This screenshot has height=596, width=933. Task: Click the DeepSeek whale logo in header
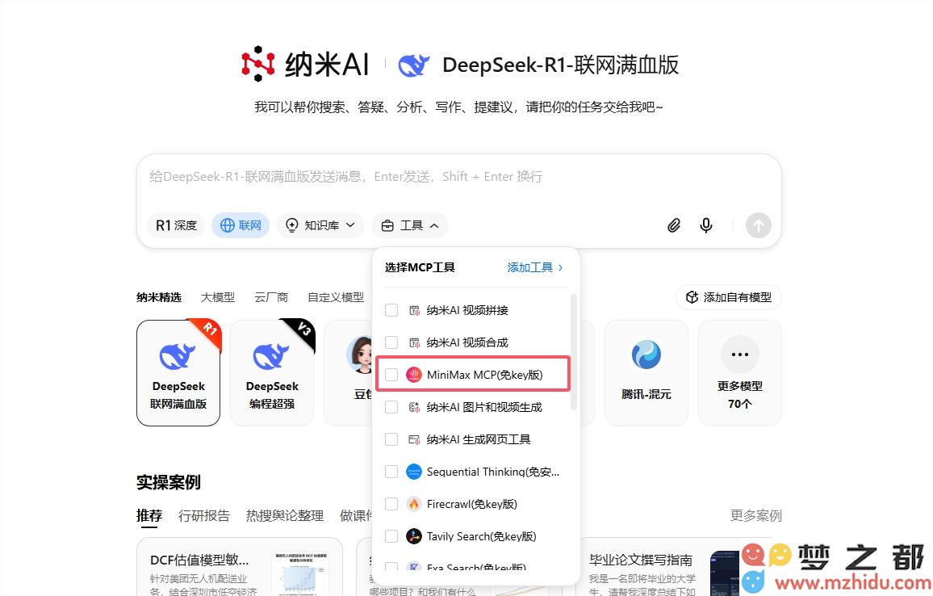(x=413, y=65)
